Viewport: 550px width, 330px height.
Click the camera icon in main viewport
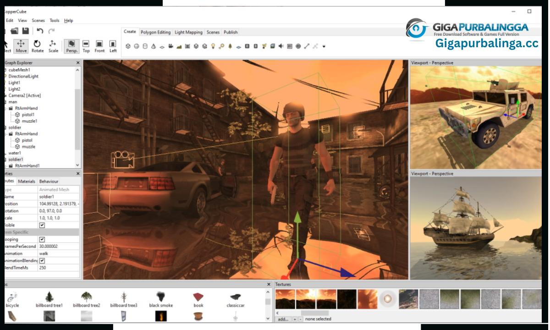pos(122,159)
